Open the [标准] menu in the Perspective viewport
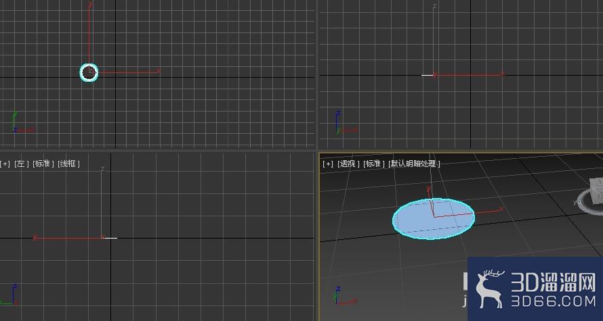 [373, 164]
